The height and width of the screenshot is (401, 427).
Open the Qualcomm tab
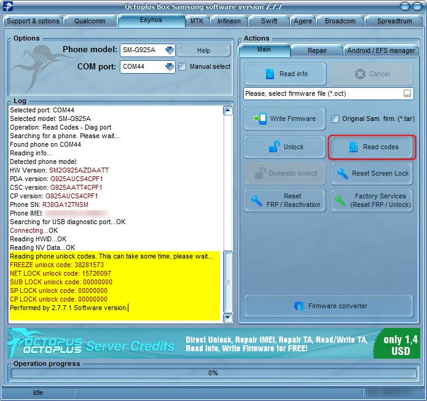click(x=90, y=21)
